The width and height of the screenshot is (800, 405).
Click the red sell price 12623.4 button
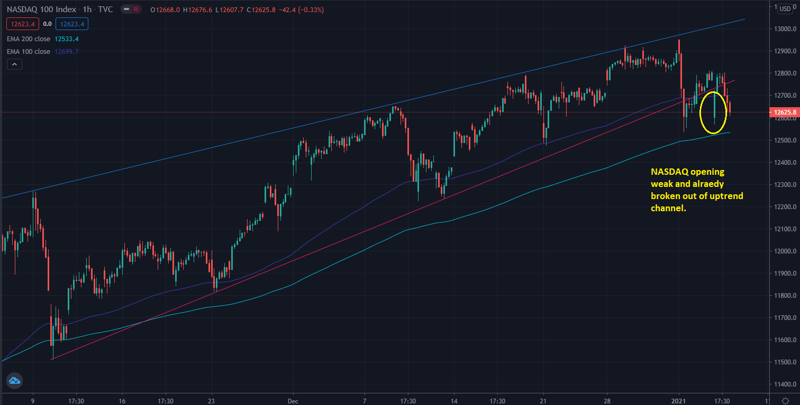22,24
